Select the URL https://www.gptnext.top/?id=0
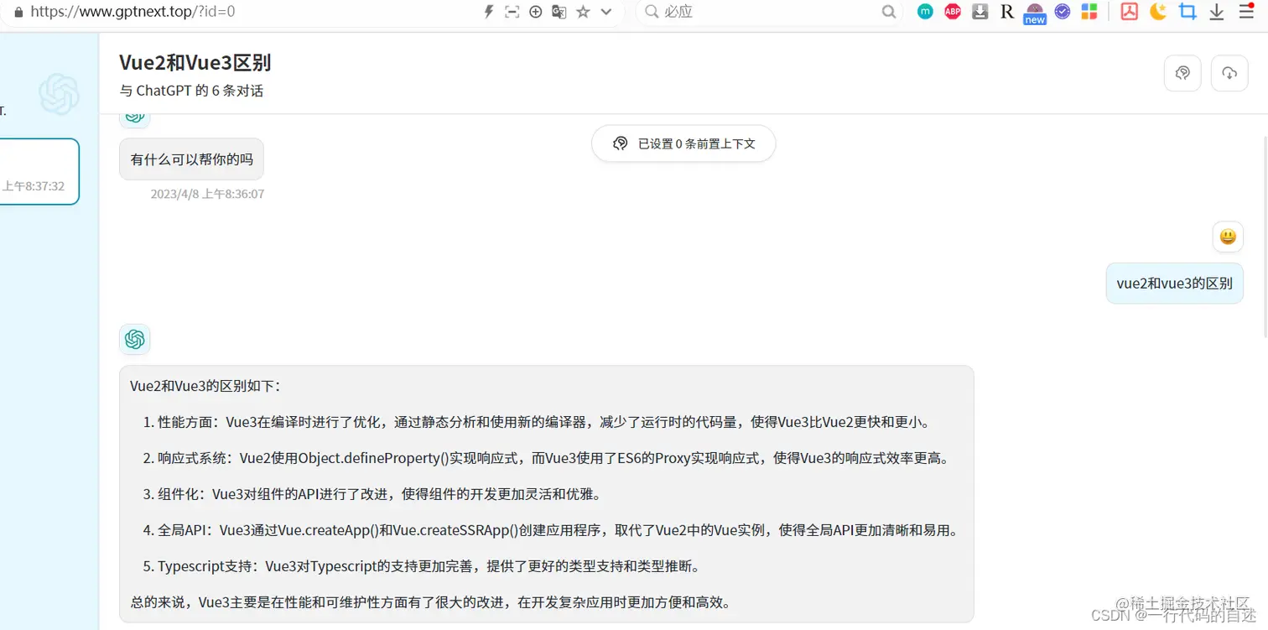 coord(133,12)
